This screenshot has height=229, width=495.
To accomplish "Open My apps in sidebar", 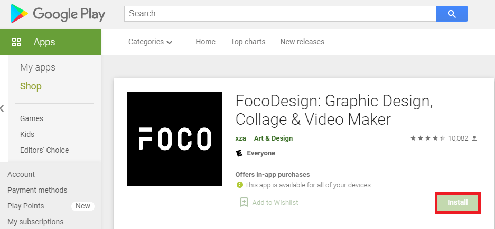I will click(38, 67).
